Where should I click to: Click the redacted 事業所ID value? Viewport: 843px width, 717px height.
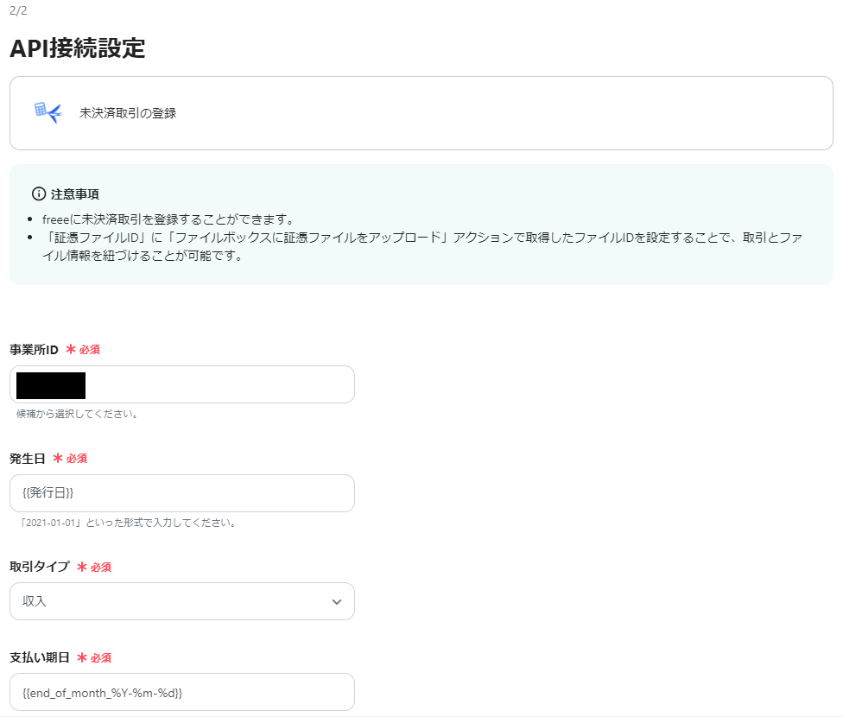[49, 384]
